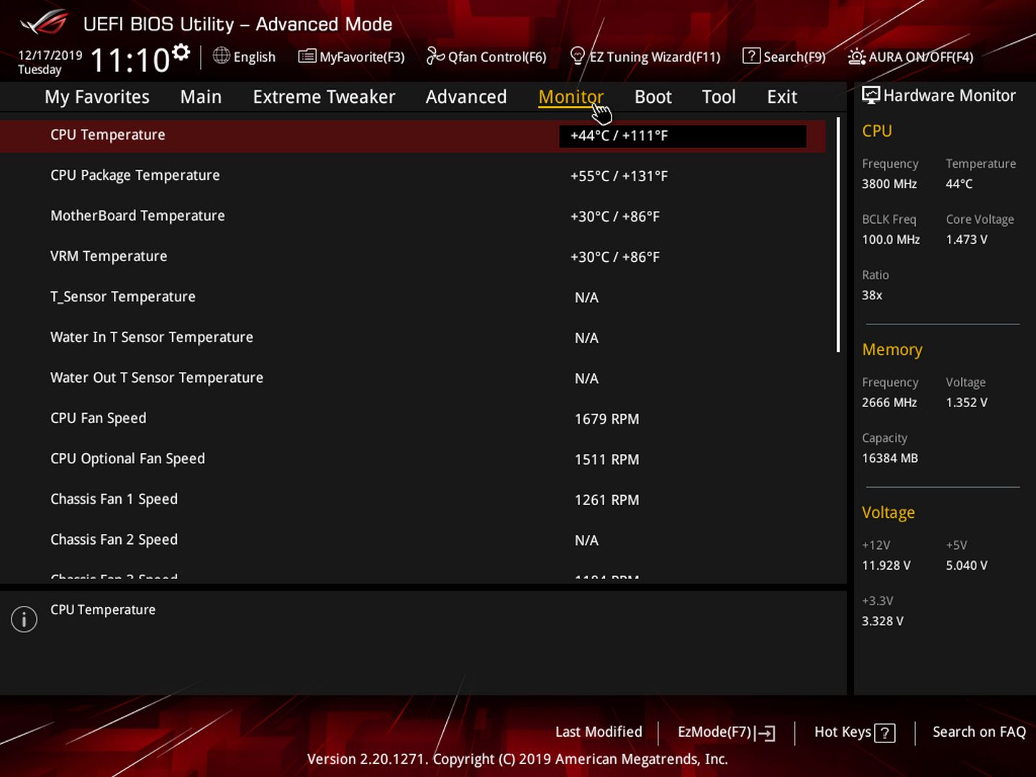Click the EZ Tuning Wizard bulb icon
Viewport: 1036px width, 777px height.
(x=577, y=55)
